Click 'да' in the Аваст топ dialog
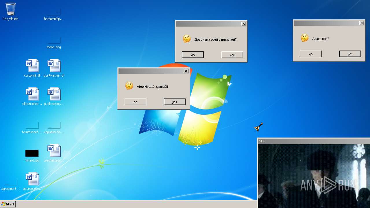 pyautogui.click(x=311, y=54)
